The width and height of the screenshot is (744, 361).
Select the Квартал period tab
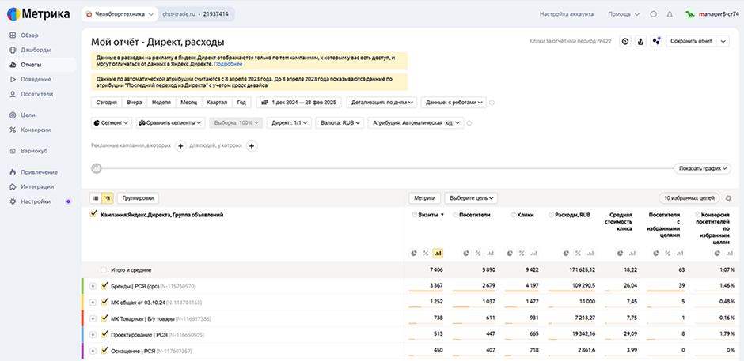pos(216,102)
